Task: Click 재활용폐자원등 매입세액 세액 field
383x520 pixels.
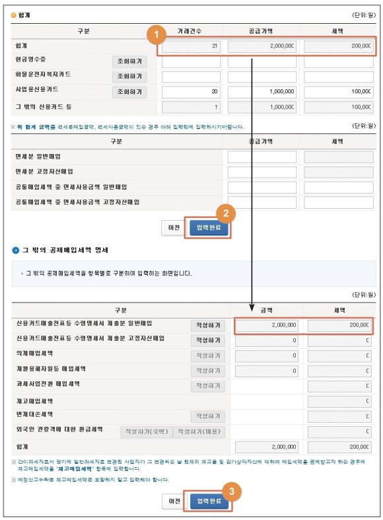Action: [339, 371]
